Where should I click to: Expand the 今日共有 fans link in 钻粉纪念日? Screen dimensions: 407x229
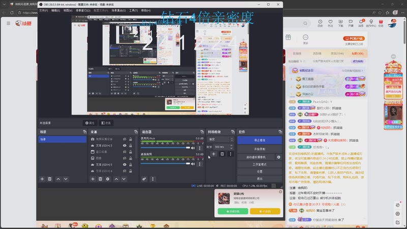point(352,71)
